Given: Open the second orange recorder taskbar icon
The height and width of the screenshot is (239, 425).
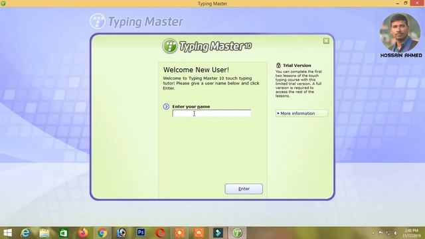Looking at the screenshot, I should click(199, 233).
